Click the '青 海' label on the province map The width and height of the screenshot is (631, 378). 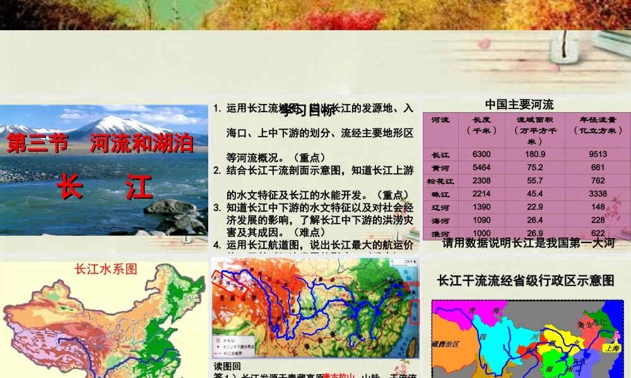[485, 311]
